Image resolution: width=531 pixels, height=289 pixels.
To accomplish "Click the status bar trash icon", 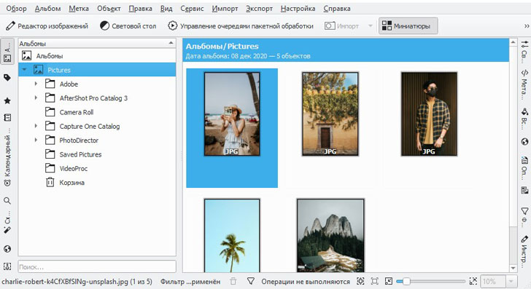I will click(233, 281).
